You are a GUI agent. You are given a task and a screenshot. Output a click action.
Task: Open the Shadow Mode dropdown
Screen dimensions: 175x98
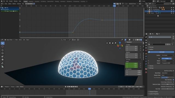[168, 75]
